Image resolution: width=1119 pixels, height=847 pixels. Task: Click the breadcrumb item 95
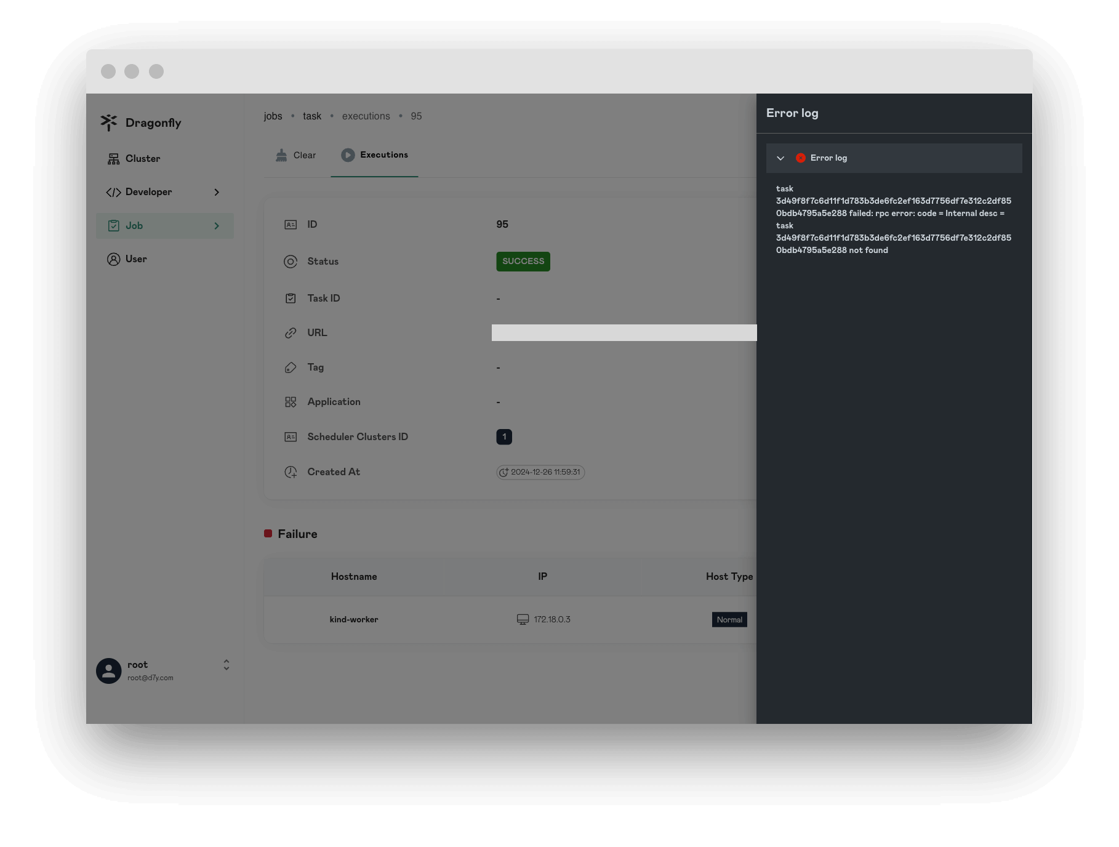coord(417,116)
